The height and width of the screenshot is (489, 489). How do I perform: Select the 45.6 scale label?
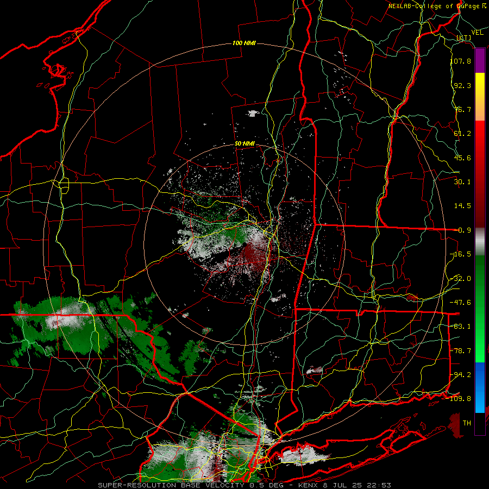(x=462, y=158)
